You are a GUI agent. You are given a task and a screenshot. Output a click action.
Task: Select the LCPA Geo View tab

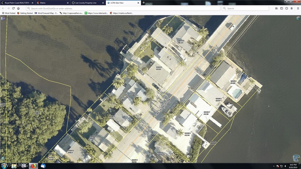(x=123, y=3)
